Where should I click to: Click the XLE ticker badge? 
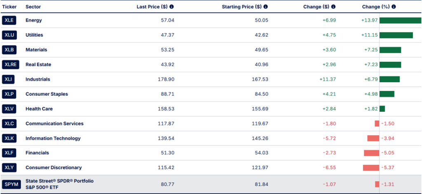(x=10, y=20)
